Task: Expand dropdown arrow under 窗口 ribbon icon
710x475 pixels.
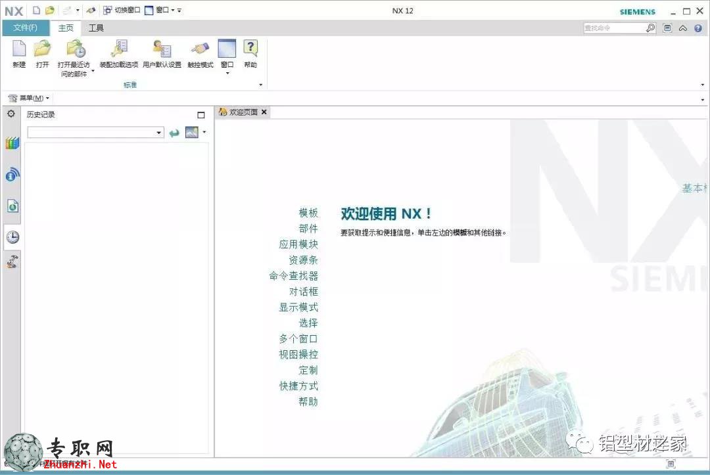Action: (227, 74)
